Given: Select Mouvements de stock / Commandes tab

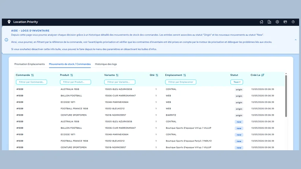Looking at the screenshot, I should pyautogui.click(x=70, y=64).
